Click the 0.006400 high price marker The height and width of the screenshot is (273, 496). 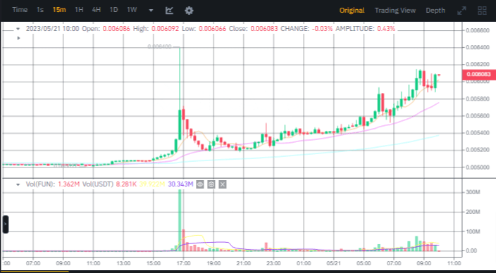(x=159, y=46)
